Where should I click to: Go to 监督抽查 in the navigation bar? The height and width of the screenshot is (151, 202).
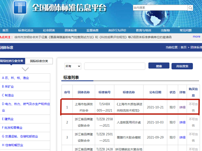(92, 30)
